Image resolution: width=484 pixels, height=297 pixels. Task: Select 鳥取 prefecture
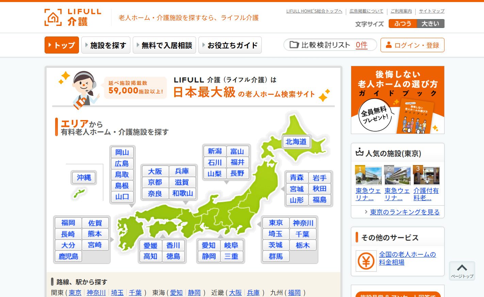point(122,175)
